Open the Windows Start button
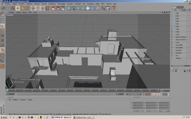Screen dimensions: 191x119 tap(4, 117)
